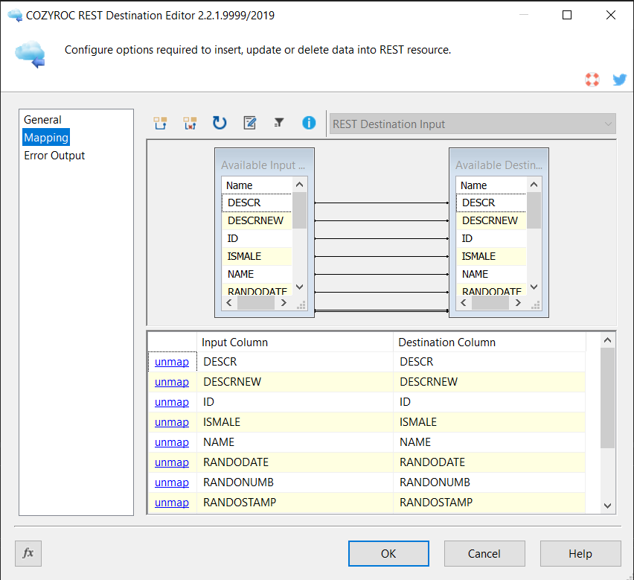
Task: Click the Cancel button
Action: [x=484, y=553]
